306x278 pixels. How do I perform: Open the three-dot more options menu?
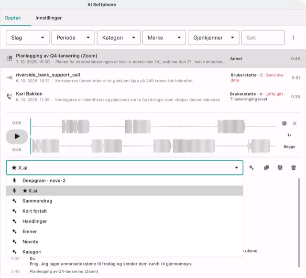294,37
